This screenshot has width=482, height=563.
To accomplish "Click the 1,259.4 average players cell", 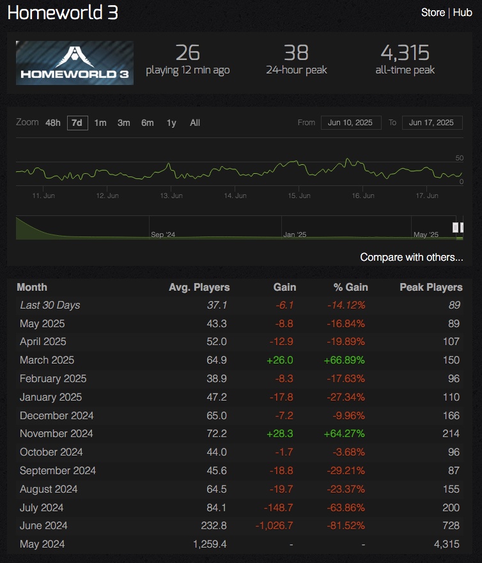I will click(x=210, y=544).
